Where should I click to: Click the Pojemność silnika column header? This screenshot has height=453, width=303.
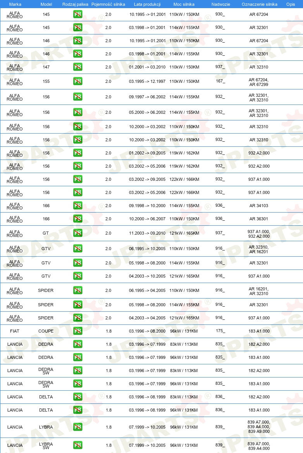coord(108,4)
